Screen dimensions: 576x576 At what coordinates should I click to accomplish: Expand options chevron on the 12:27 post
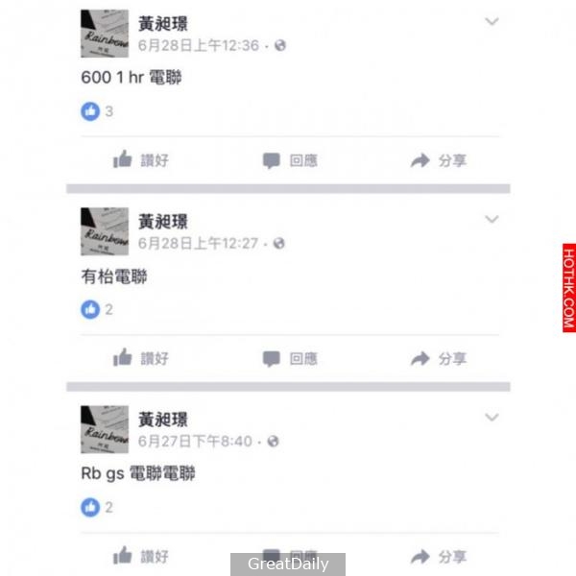point(492,219)
